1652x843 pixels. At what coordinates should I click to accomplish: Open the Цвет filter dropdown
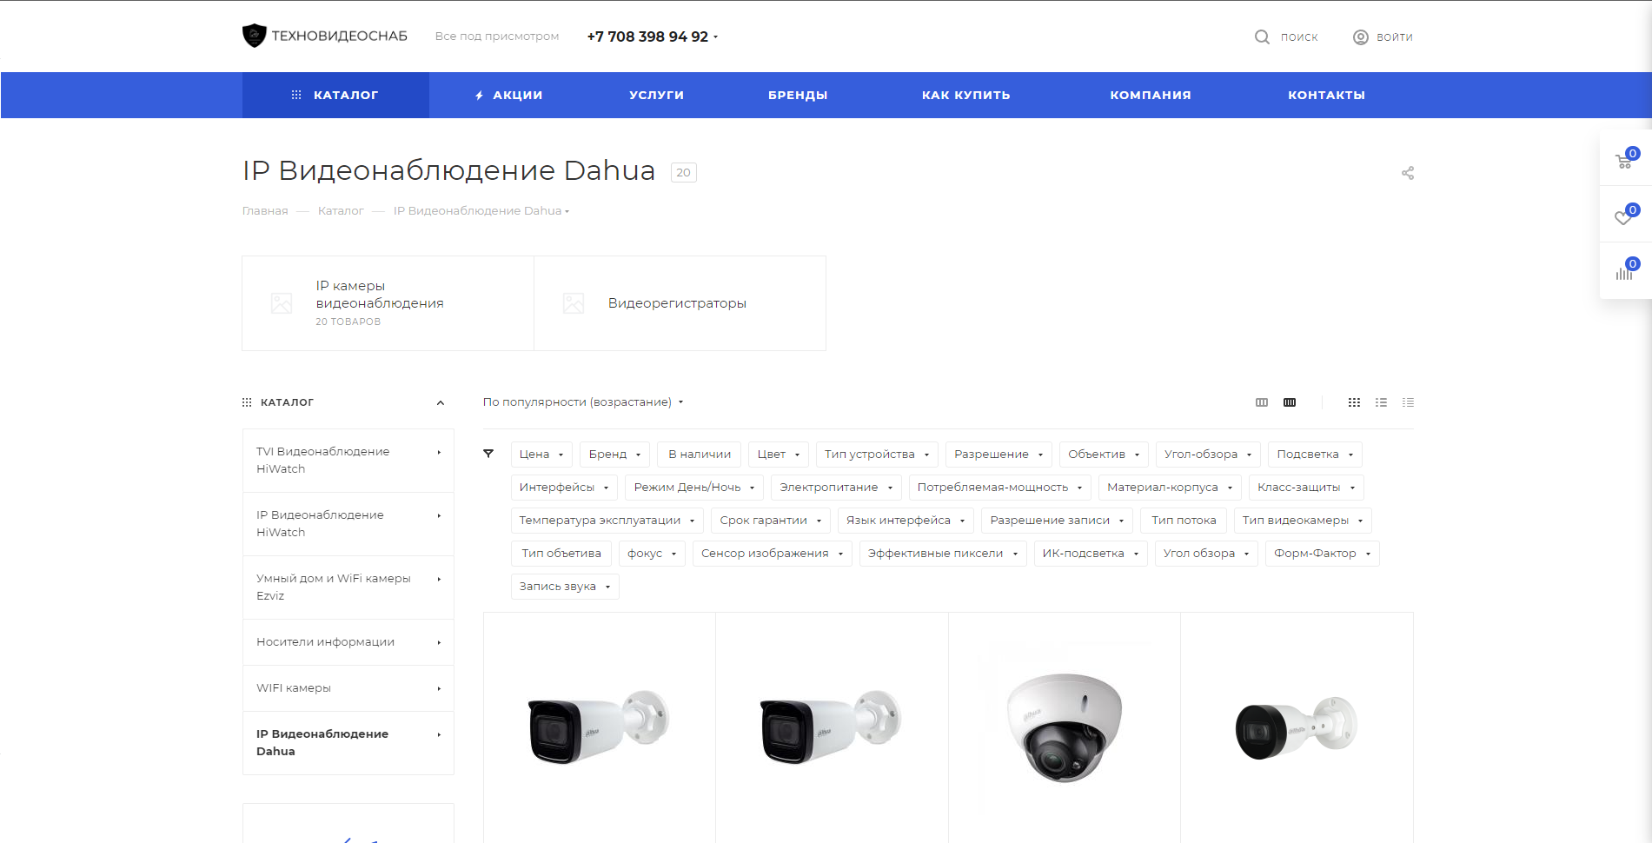pyautogui.click(x=779, y=455)
